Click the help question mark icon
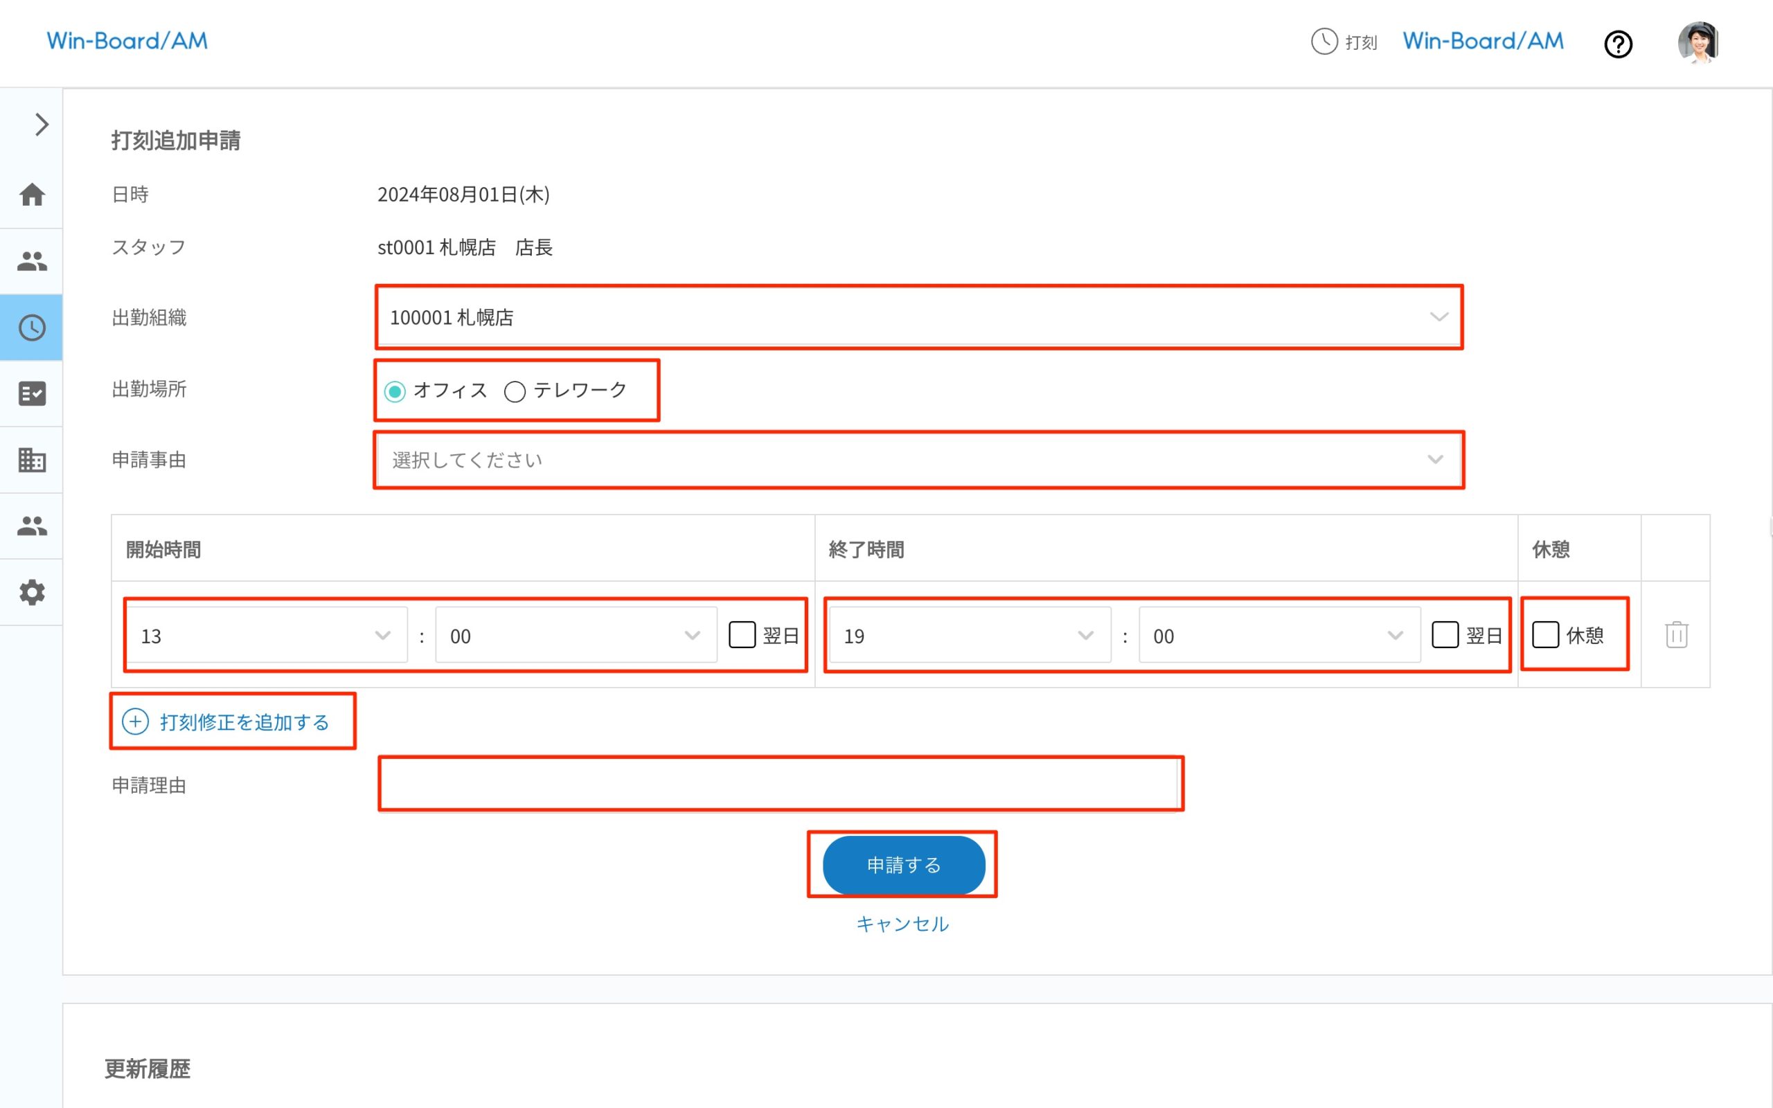This screenshot has height=1108, width=1773. (x=1619, y=44)
